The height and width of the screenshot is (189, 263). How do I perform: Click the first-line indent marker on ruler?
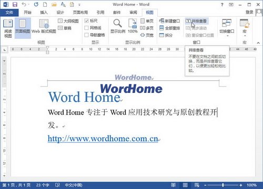click(x=47, y=47)
